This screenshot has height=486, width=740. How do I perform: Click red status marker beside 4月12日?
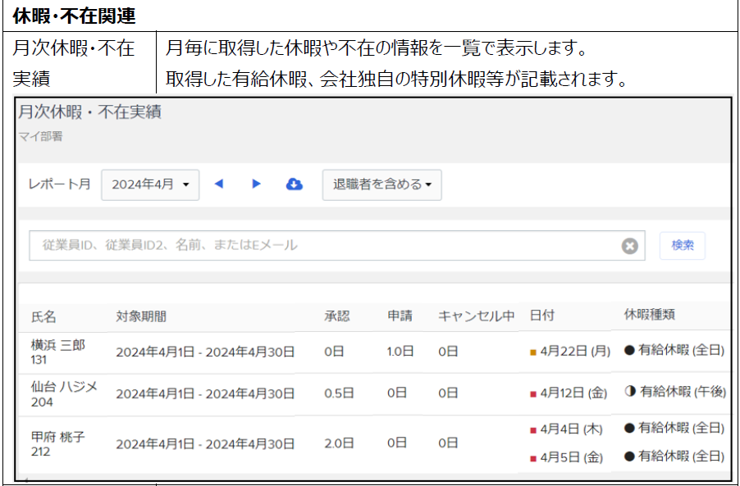(x=533, y=393)
